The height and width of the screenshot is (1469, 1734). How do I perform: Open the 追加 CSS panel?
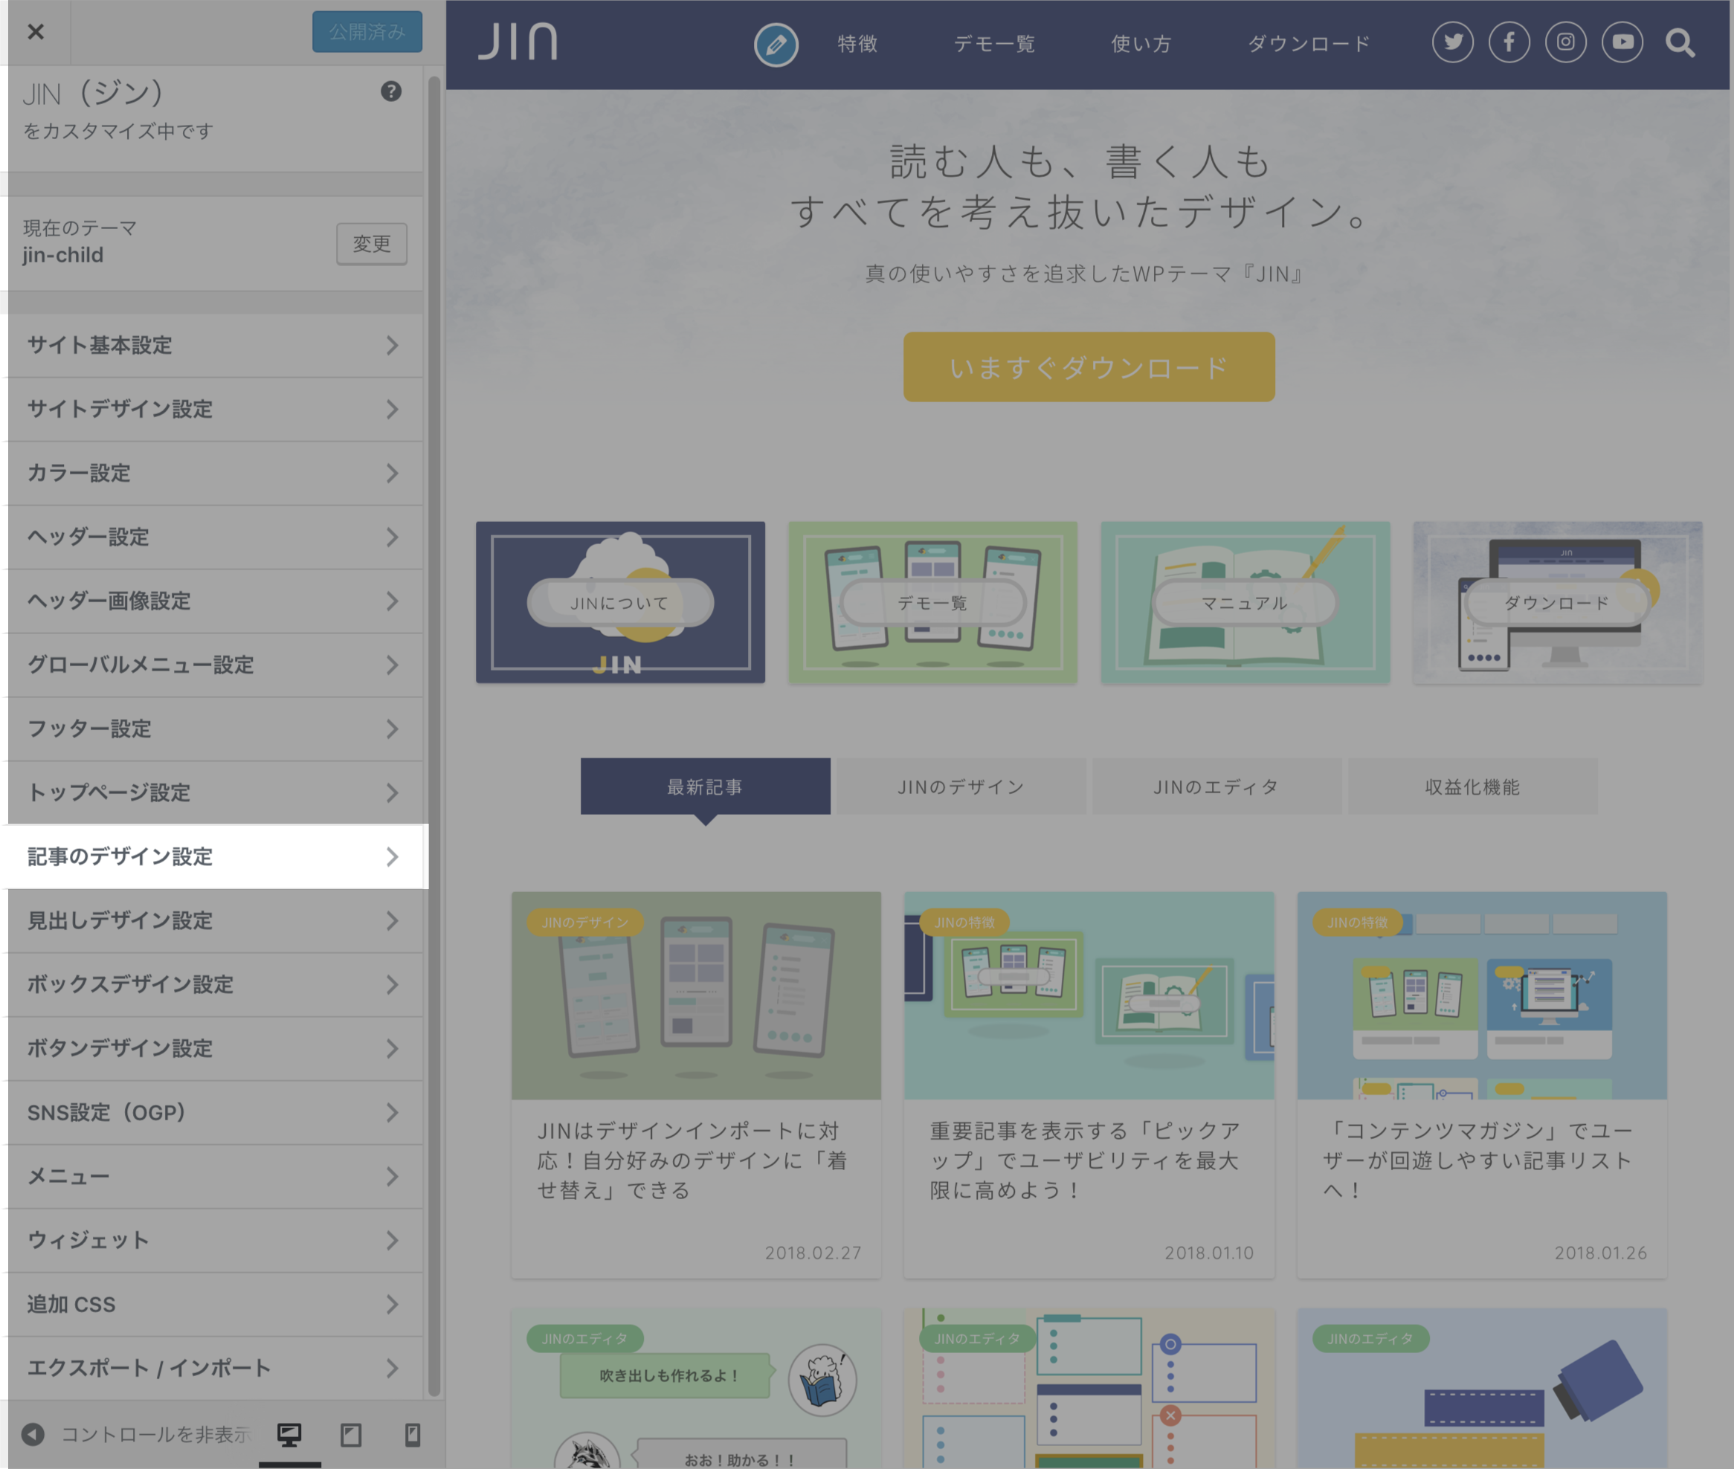point(215,1304)
